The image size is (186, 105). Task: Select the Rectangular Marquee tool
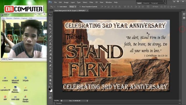click(x=50, y=18)
